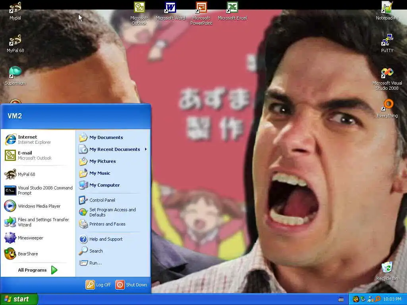Click the Shut Down button
This screenshot has width=407, height=305.
131,285
